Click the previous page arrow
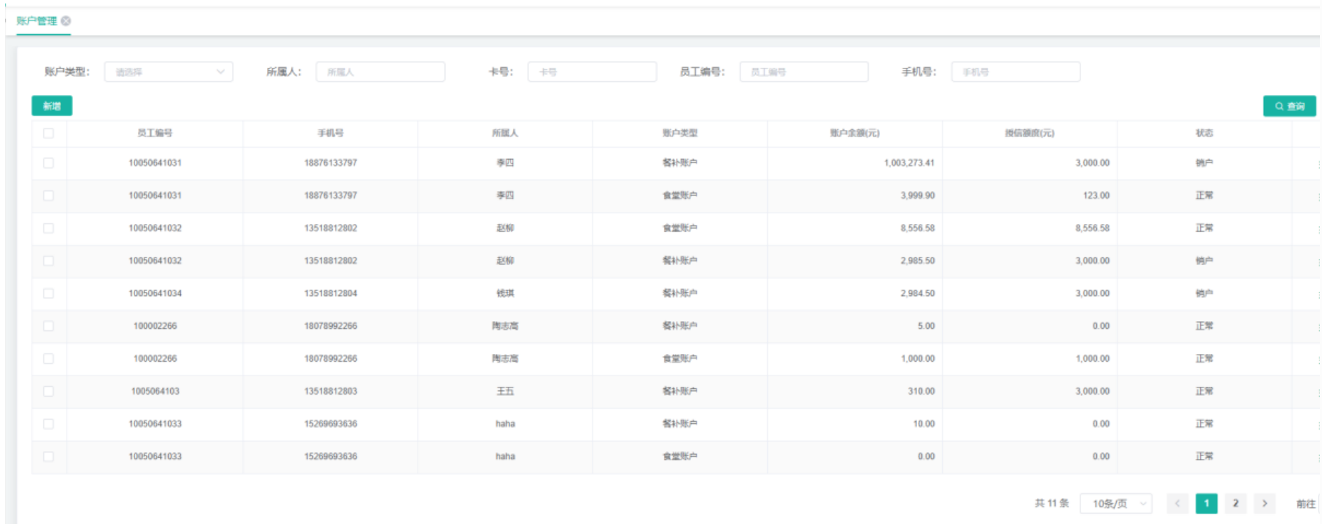The width and height of the screenshot is (1322, 524). [1177, 504]
